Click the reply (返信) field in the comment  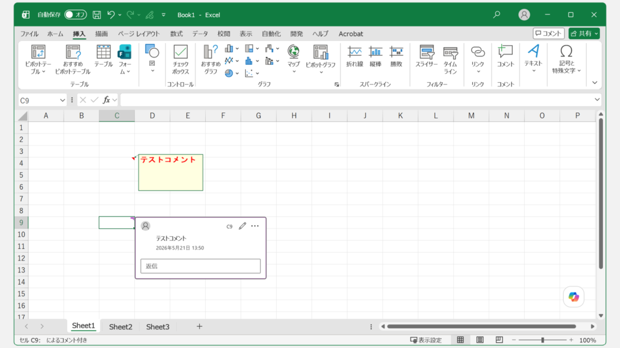(x=200, y=266)
